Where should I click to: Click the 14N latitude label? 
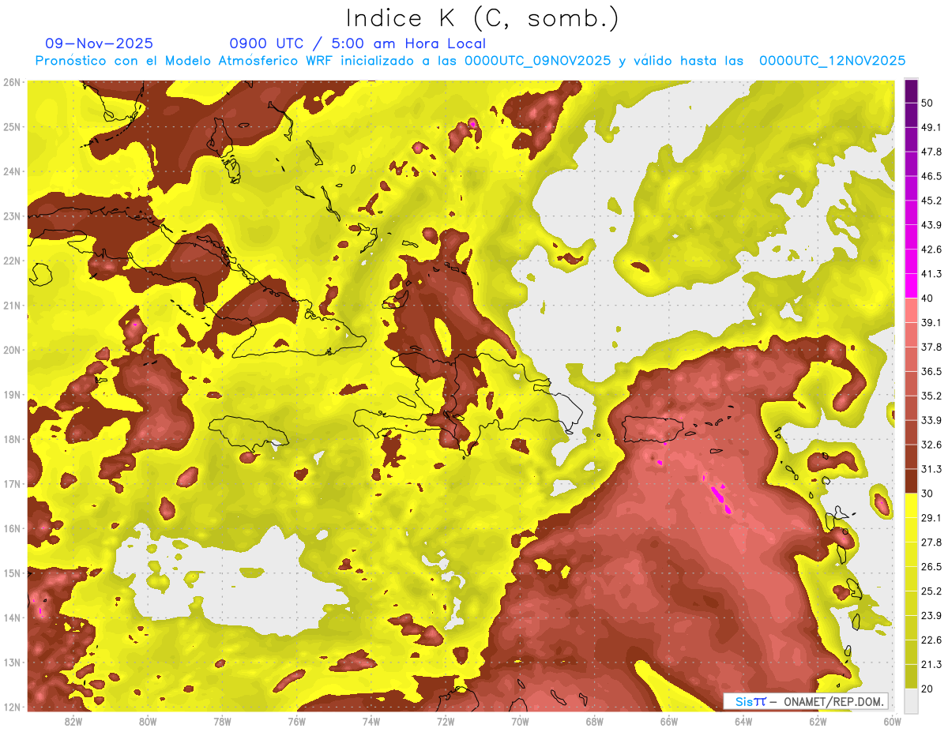tap(11, 618)
